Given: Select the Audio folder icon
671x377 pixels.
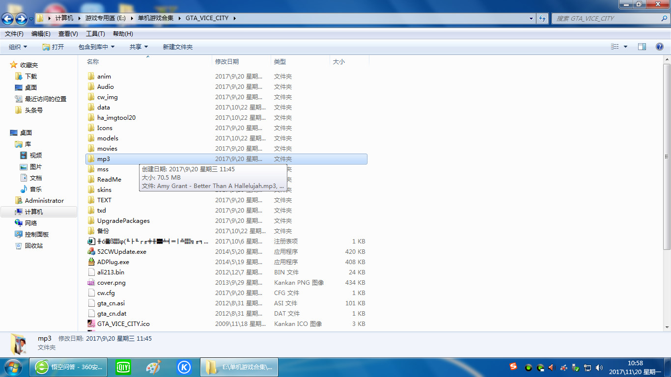Looking at the screenshot, I should click(x=91, y=86).
